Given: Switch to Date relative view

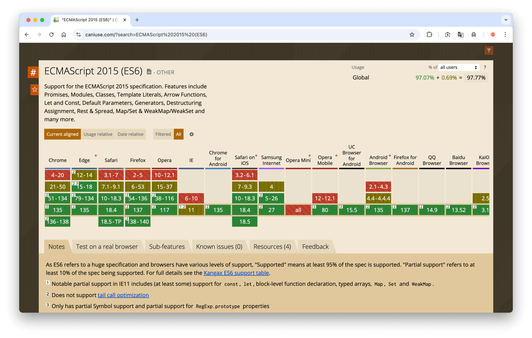Looking at the screenshot, I should click(x=130, y=134).
